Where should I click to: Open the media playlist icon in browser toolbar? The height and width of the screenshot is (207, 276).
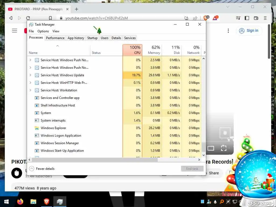click(238, 18)
